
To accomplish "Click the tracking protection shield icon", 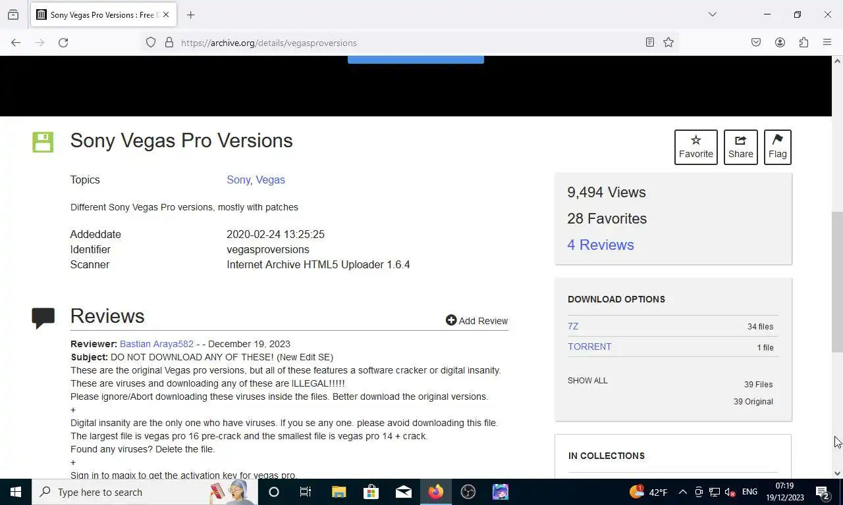I will [x=151, y=43].
